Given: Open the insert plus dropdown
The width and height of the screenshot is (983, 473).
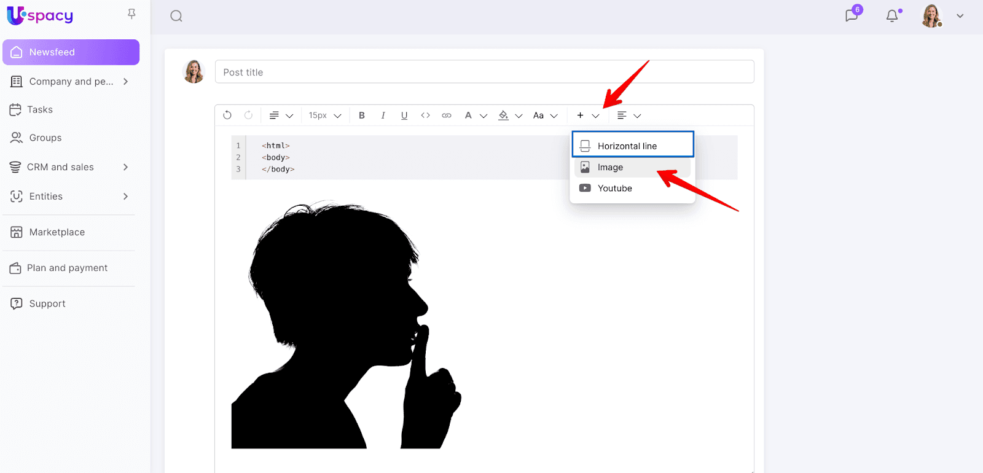Looking at the screenshot, I should pyautogui.click(x=587, y=115).
